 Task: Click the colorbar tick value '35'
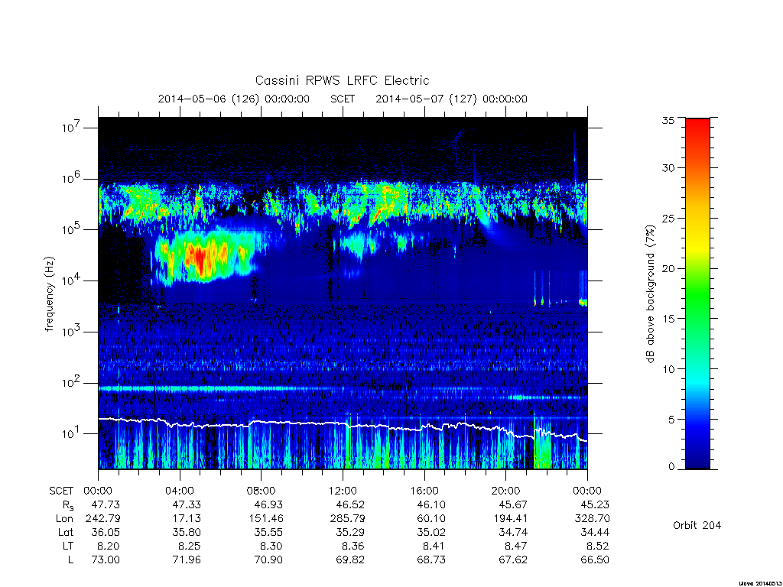668,120
